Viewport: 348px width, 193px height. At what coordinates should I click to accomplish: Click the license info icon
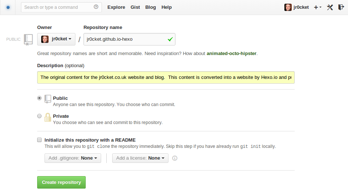click(175, 158)
